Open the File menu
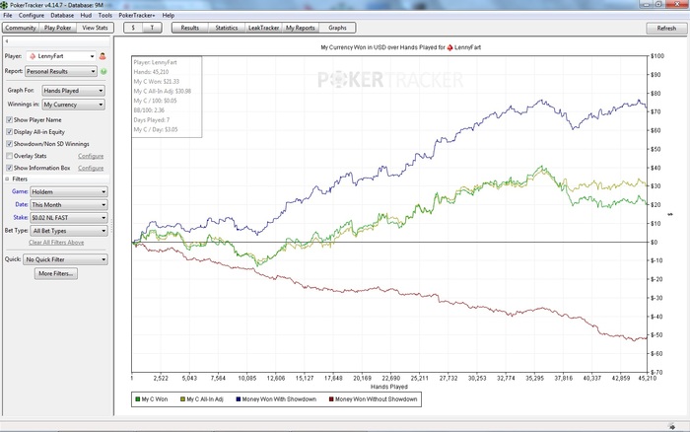The width and height of the screenshot is (690, 432). coord(8,15)
